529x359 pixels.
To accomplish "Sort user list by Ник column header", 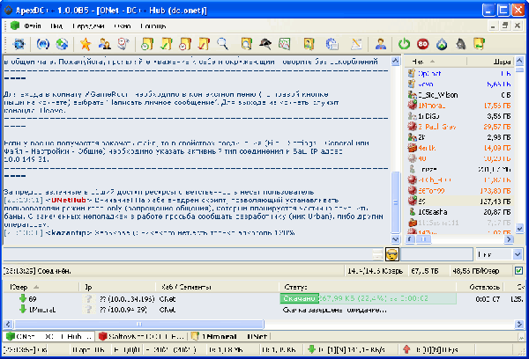I will 436,62.
